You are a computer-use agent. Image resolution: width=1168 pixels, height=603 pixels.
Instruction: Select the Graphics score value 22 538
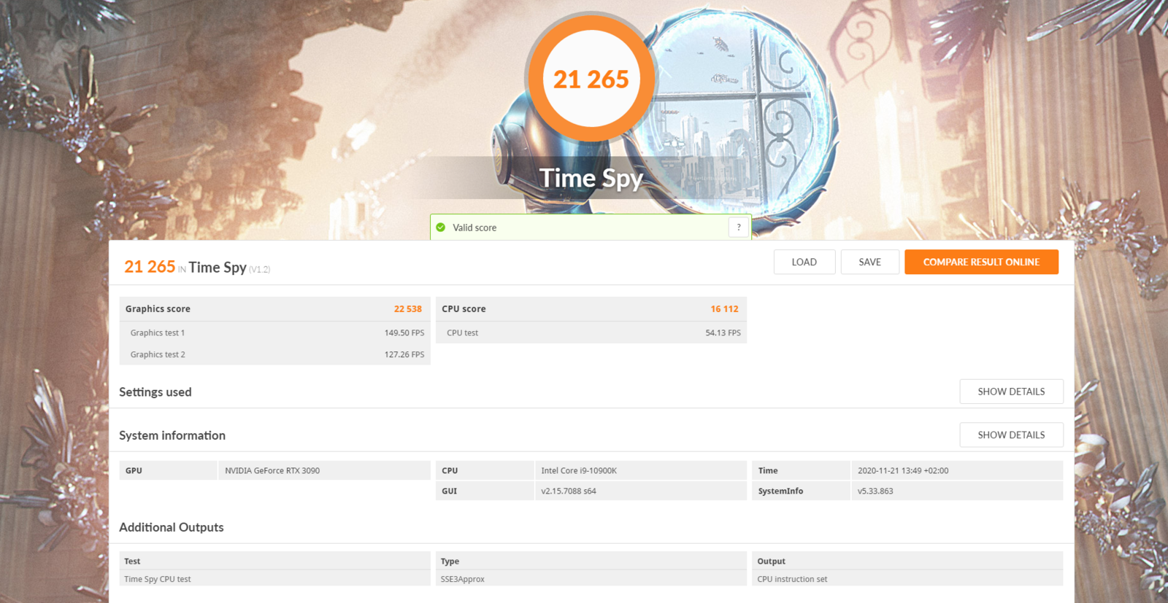[x=408, y=309]
